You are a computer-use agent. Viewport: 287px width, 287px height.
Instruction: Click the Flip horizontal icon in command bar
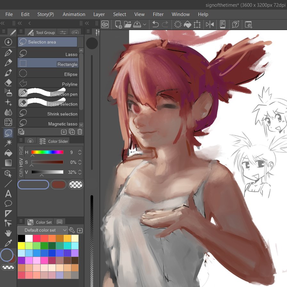pyautogui.click(x=210, y=24)
